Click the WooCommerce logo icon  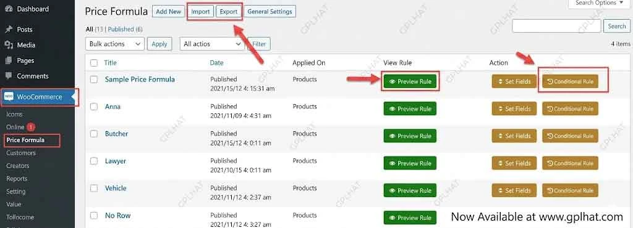(x=9, y=97)
